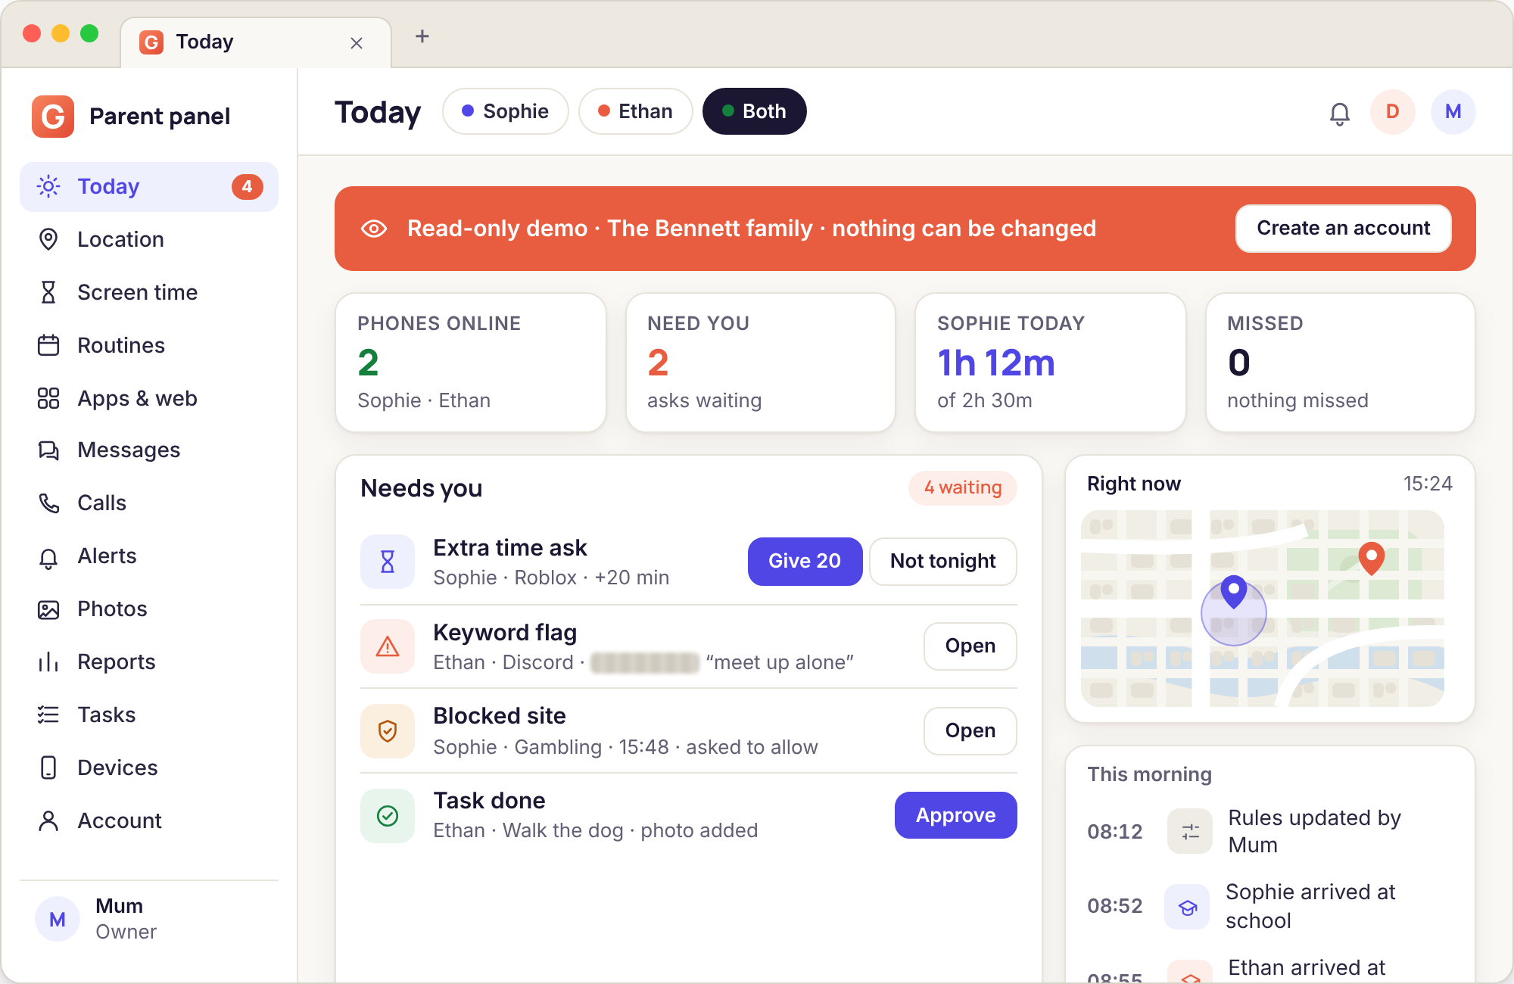Go to Location in the sidebar
Viewport: 1514px width, 984px height.
click(149, 239)
